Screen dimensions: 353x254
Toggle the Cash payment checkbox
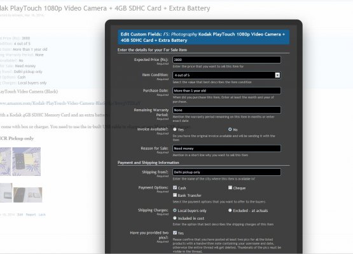tap(175, 187)
